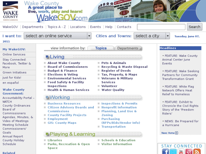The width and height of the screenshot is (206, 154).
Task: Focus the search text field
Action: [x=161, y=27]
